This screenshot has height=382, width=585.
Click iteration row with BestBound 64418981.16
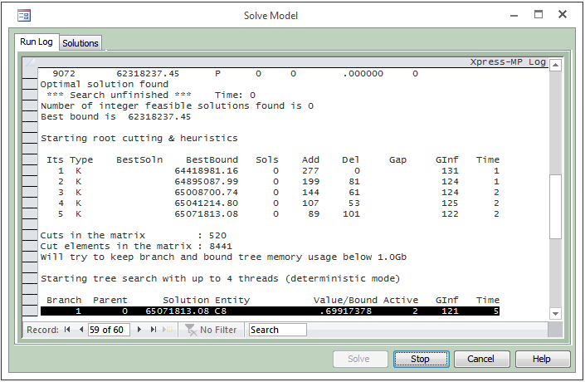point(278,171)
